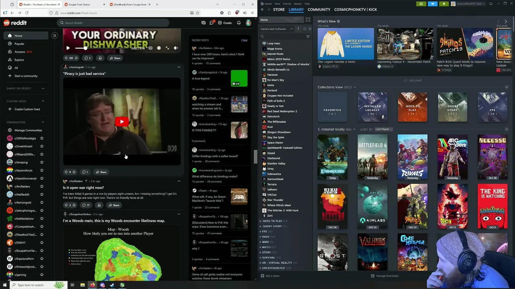
Task: Open Battlefield 6 game cover
Action: pyautogui.click(x=372, y=157)
